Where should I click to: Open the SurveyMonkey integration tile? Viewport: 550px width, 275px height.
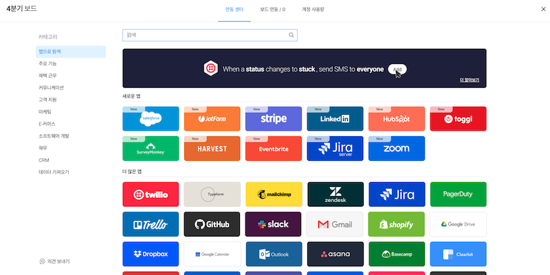point(151,148)
